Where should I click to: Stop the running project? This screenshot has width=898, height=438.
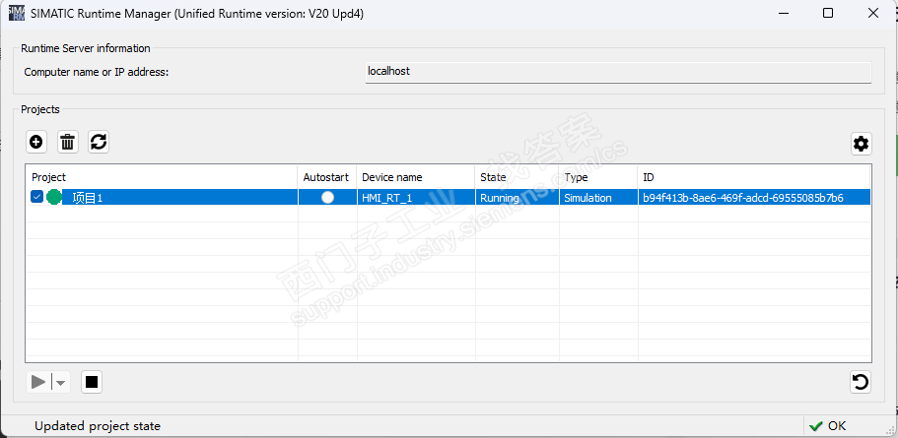point(92,382)
